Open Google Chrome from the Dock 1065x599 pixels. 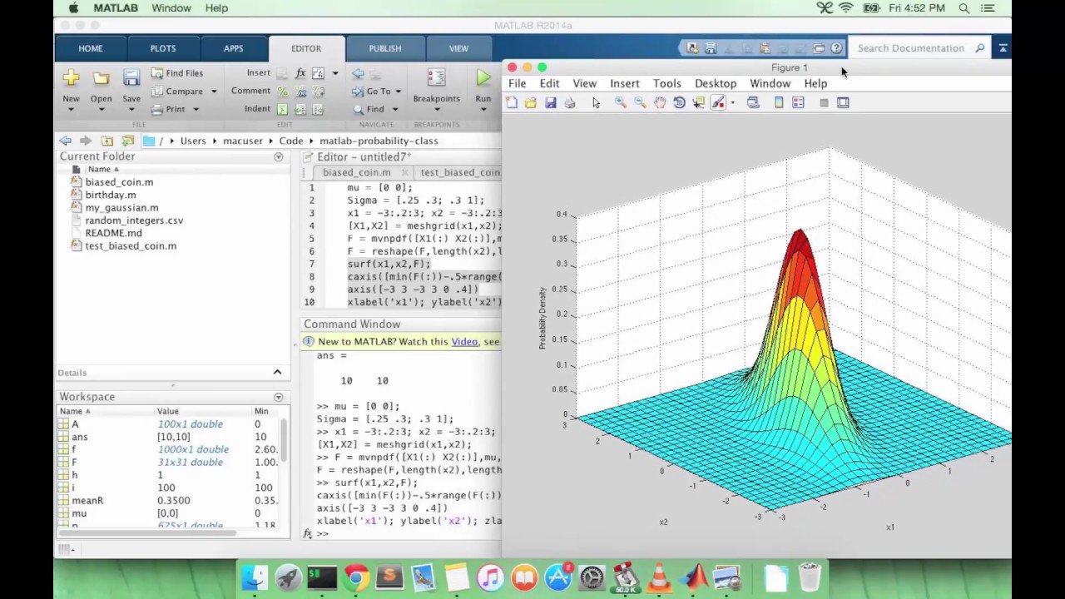pyautogui.click(x=356, y=577)
